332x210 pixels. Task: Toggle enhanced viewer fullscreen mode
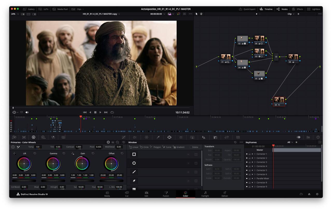pyautogui.click(x=184, y=14)
